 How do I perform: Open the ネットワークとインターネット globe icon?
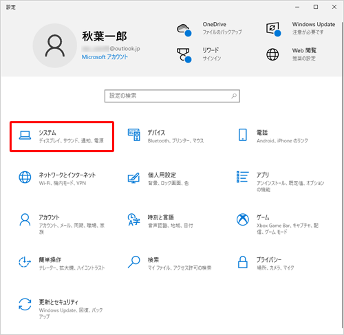(x=25, y=177)
